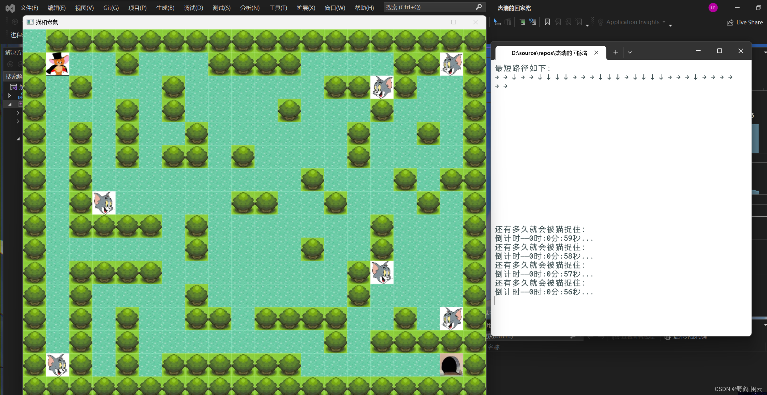The image size is (767, 395).
Task: Open the console tab dropdown chevron
Action: click(630, 52)
